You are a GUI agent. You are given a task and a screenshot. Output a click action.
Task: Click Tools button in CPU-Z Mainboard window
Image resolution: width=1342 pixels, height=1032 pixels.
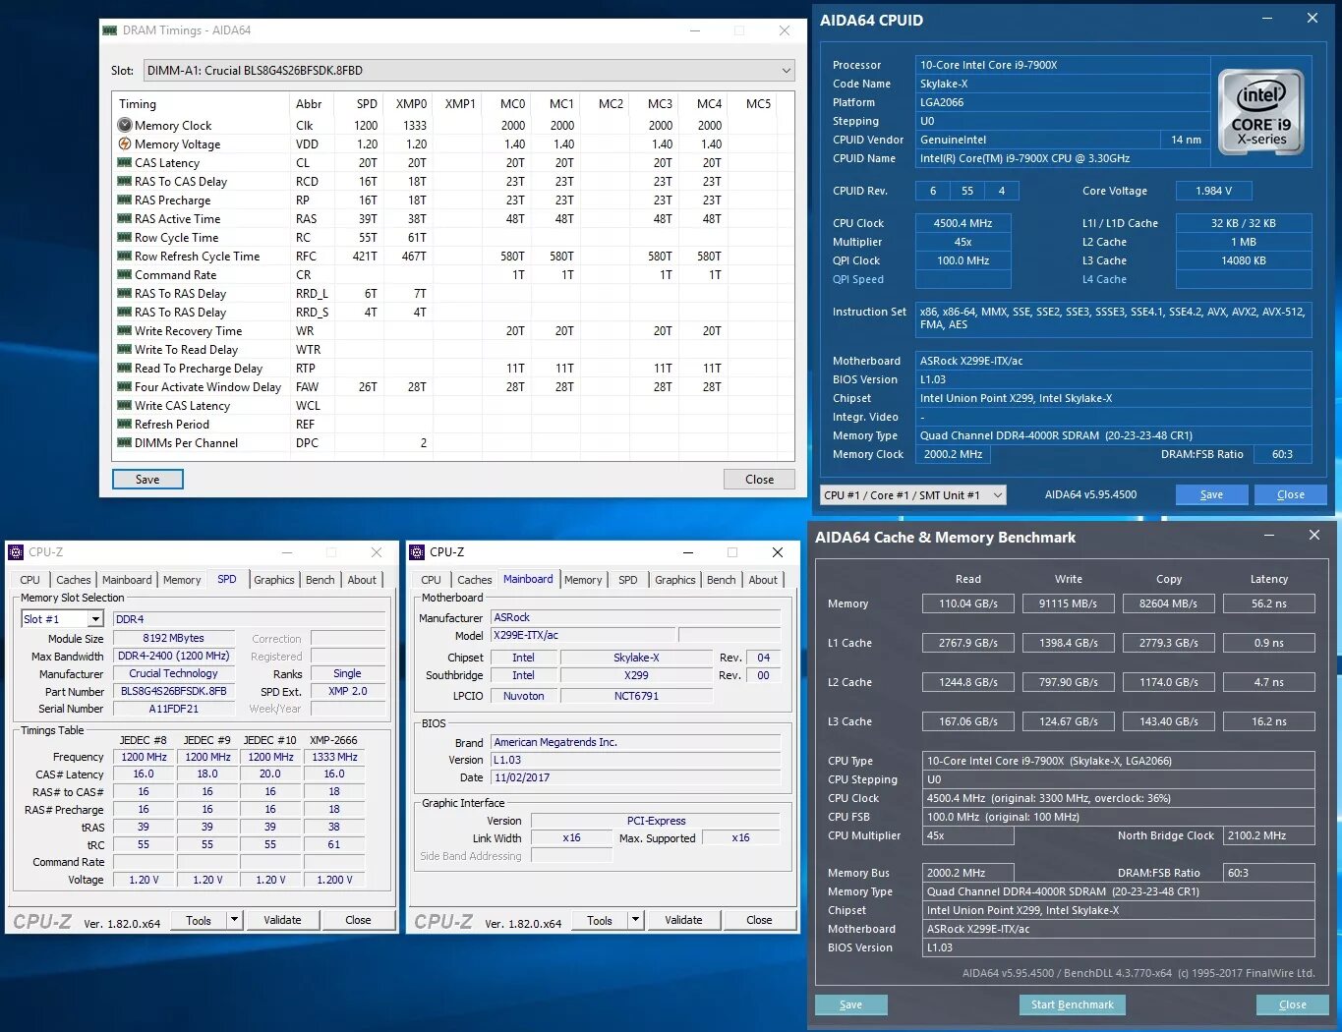click(600, 921)
